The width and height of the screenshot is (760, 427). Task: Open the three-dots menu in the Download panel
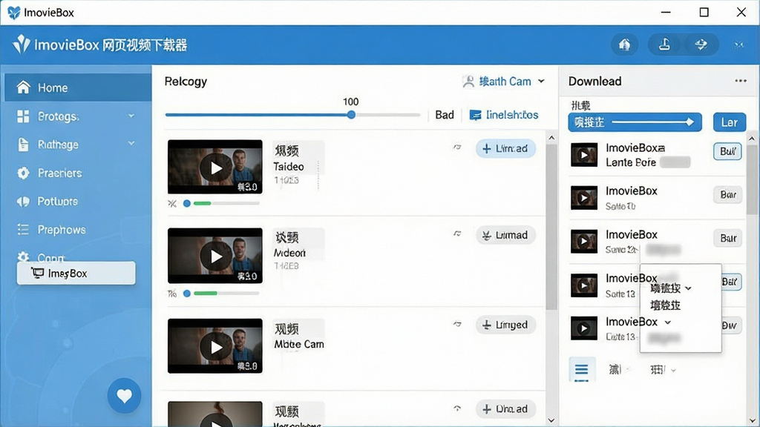[741, 81]
